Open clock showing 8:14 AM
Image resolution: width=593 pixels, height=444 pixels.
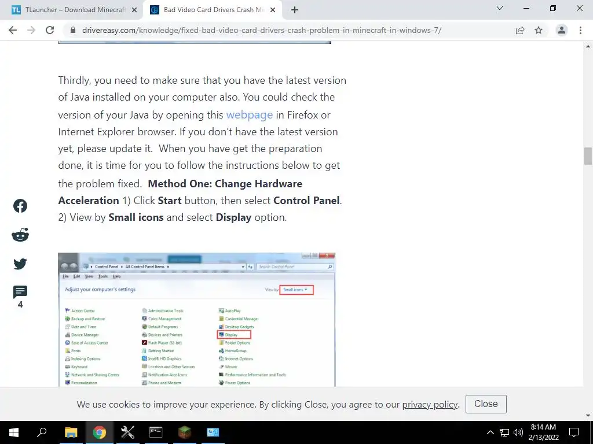543,432
